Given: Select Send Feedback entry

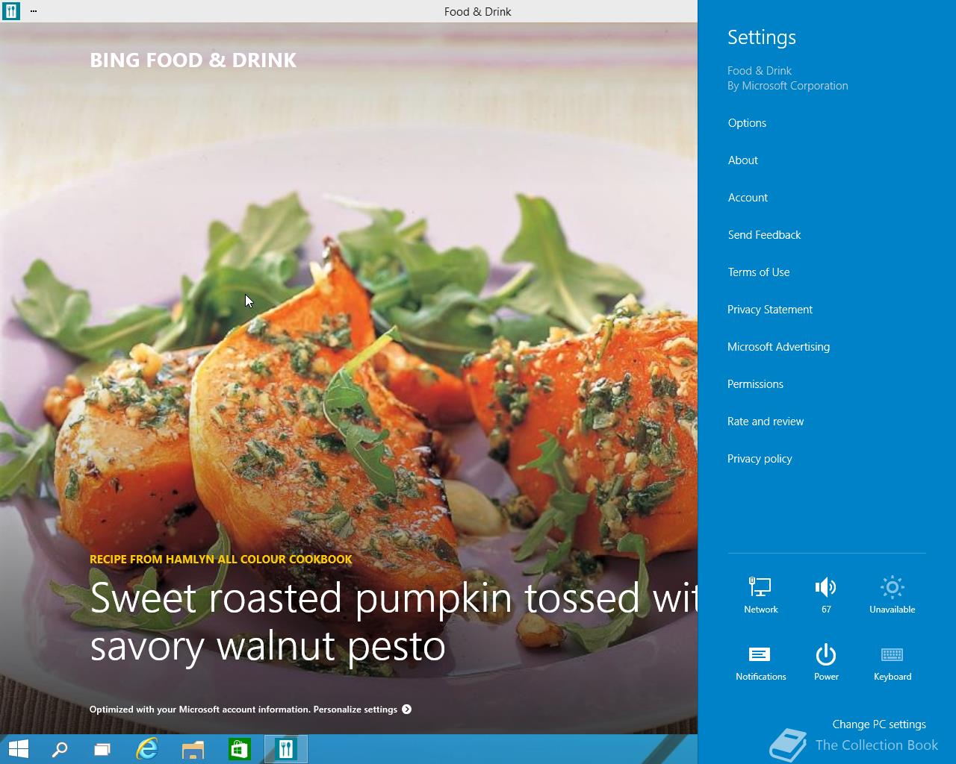Looking at the screenshot, I should [x=764, y=235].
